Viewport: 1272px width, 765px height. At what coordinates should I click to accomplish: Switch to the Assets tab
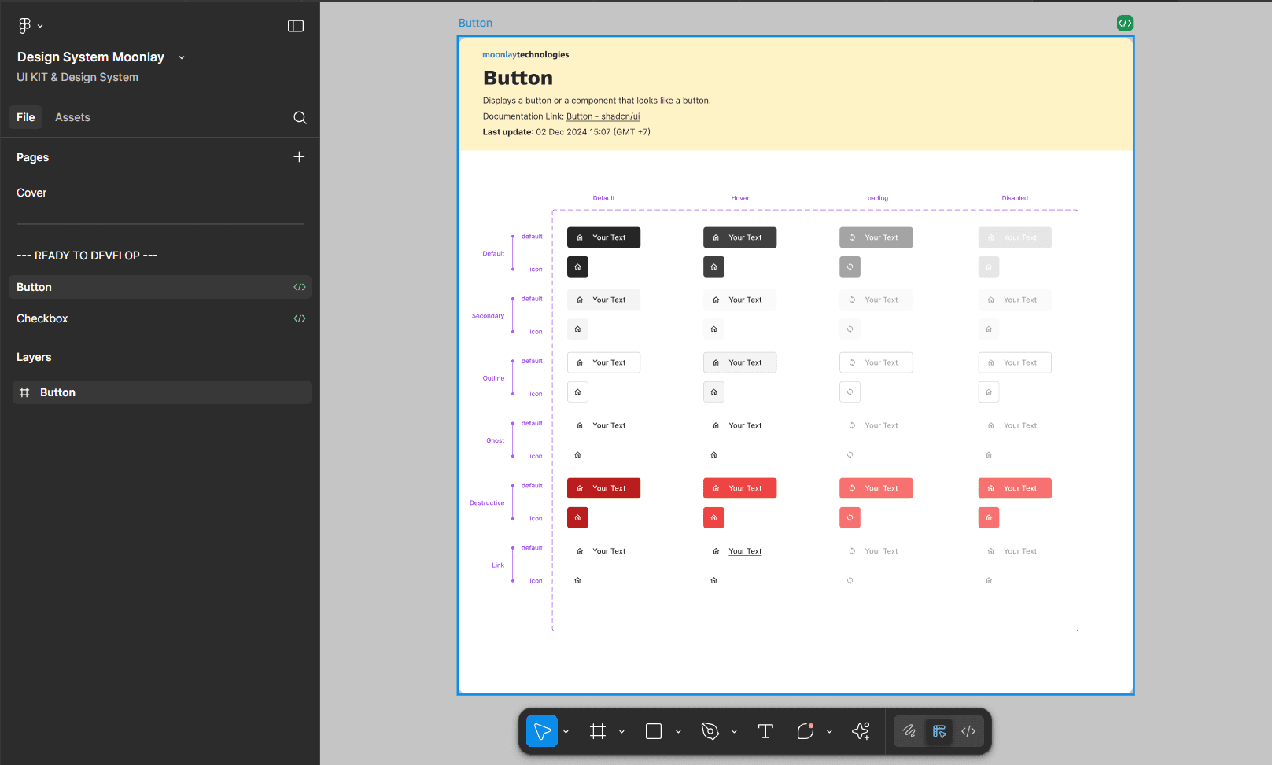point(72,117)
